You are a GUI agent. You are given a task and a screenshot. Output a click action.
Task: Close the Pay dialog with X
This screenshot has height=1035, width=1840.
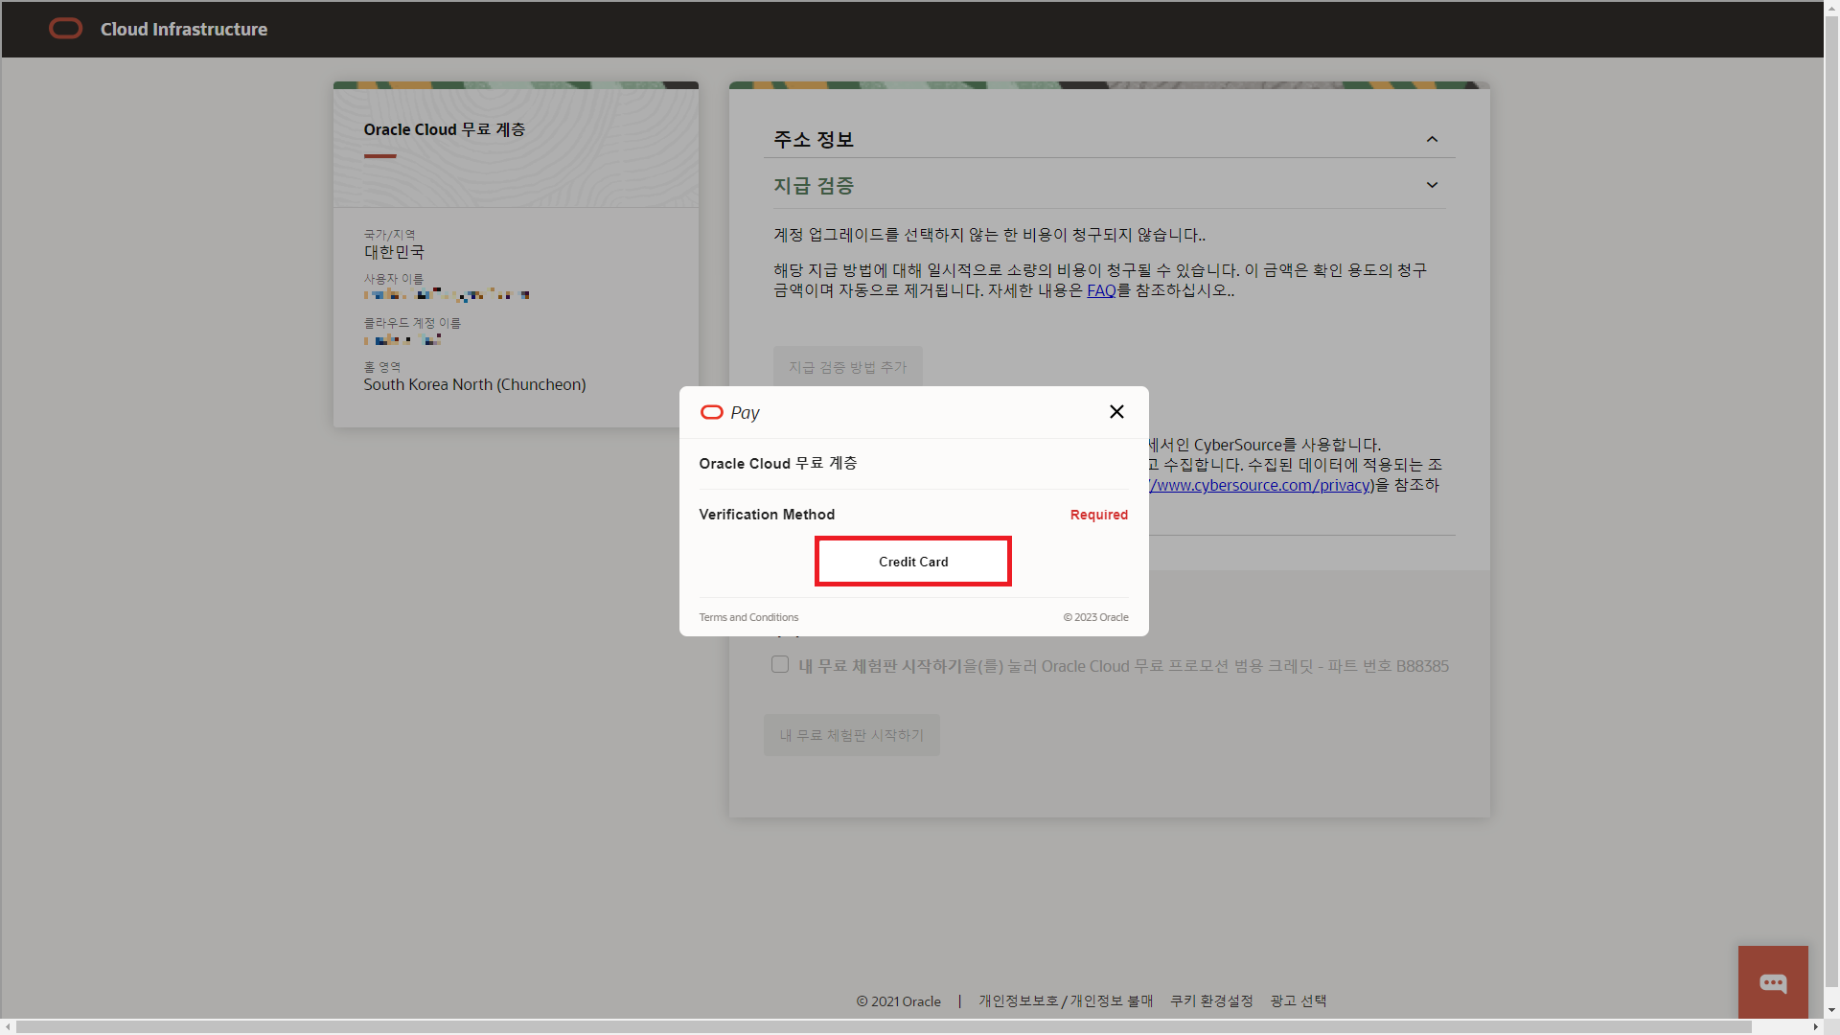click(1116, 412)
